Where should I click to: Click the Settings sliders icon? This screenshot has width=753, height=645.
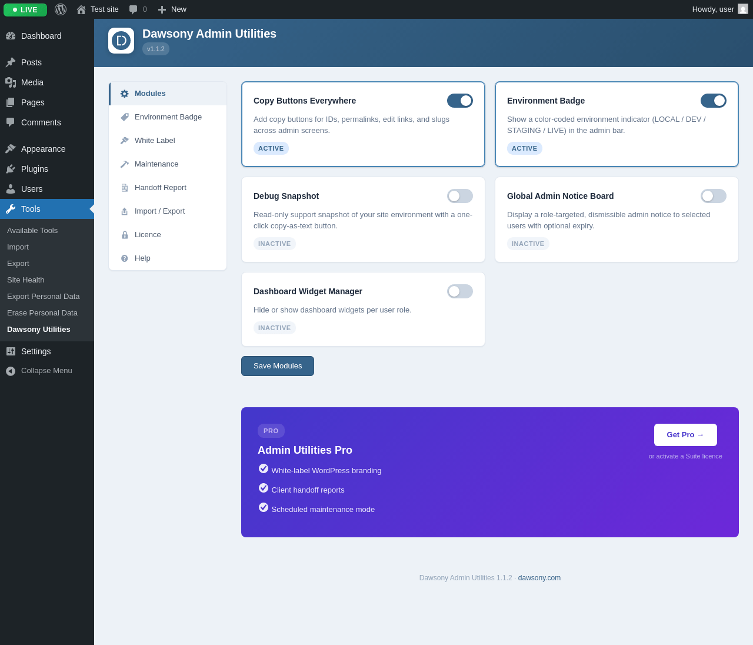point(11,351)
